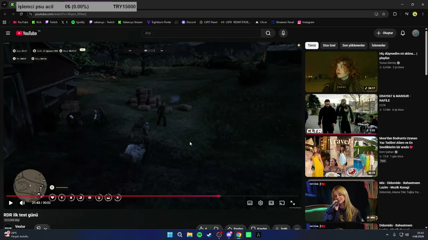Click the İndir download button

281,229
